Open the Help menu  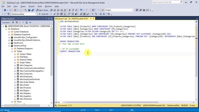tap(57, 6)
